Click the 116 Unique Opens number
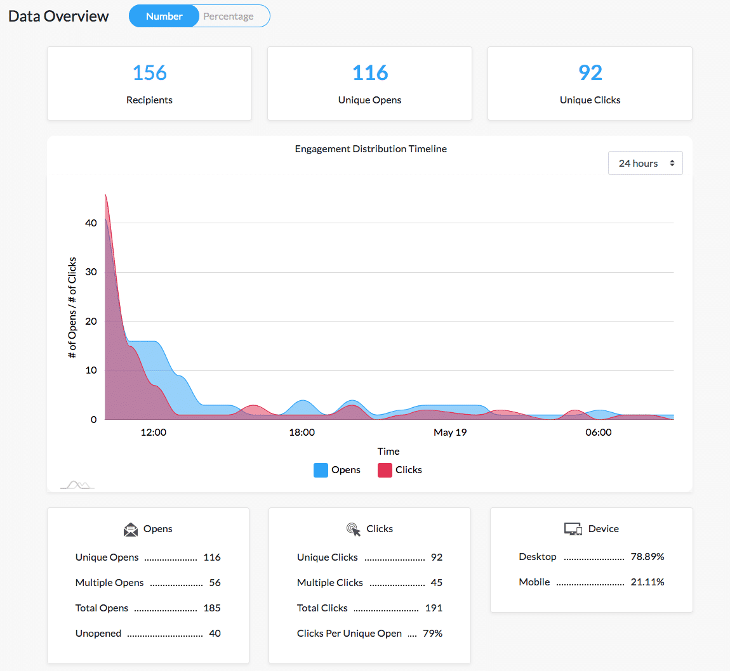 point(369,72)
